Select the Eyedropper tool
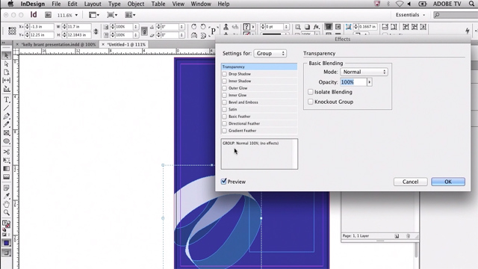The height and width of the screenshot is (269, 478). point(7,196)
